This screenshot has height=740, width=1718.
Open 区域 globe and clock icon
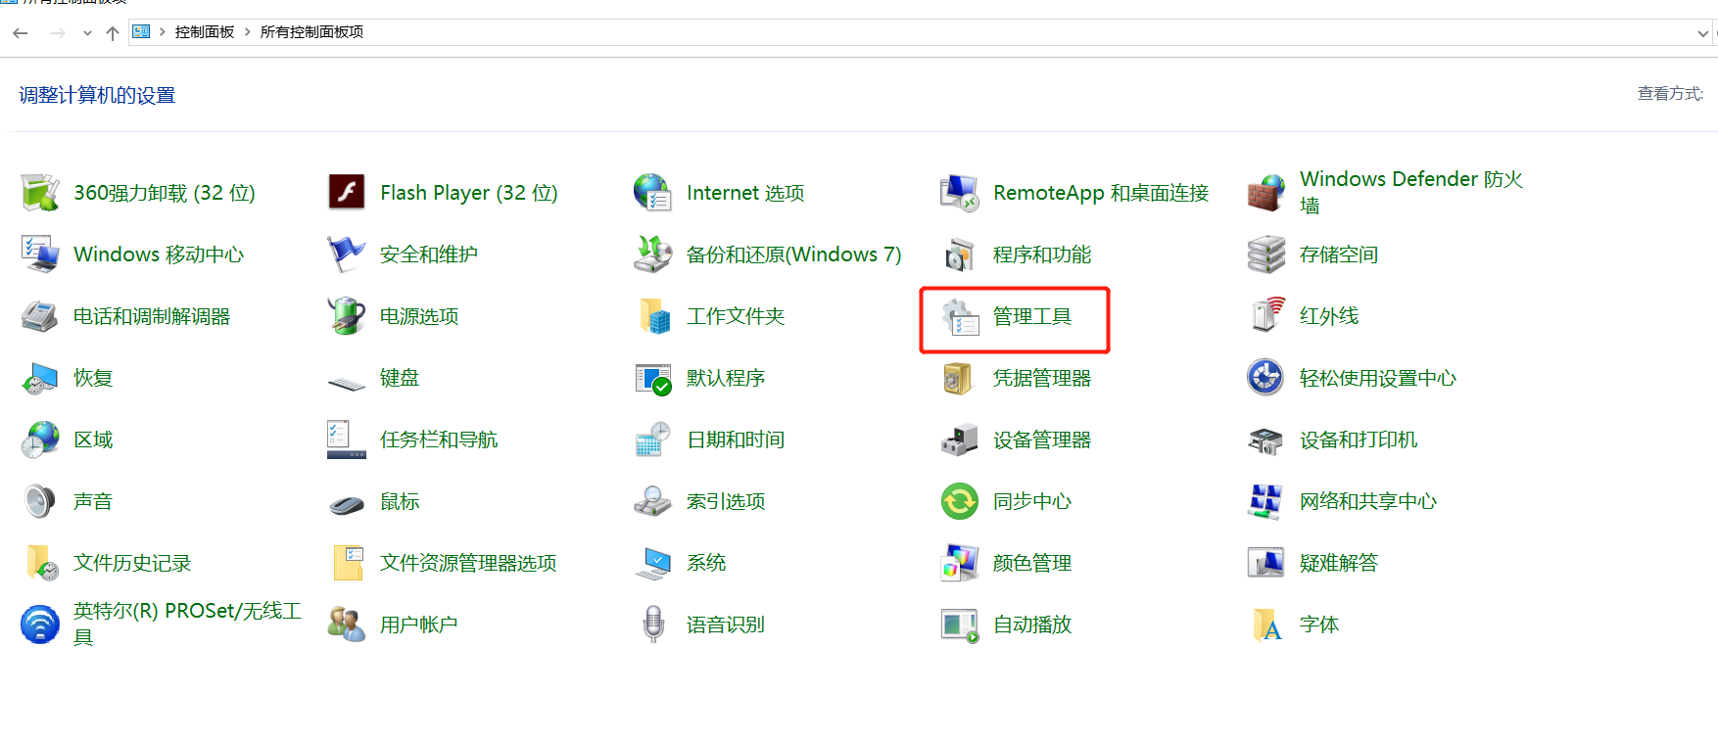tap(40, 439)
